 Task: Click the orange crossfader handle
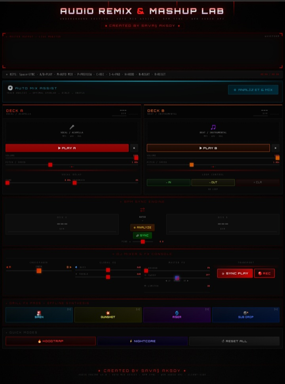pos(39,271)
